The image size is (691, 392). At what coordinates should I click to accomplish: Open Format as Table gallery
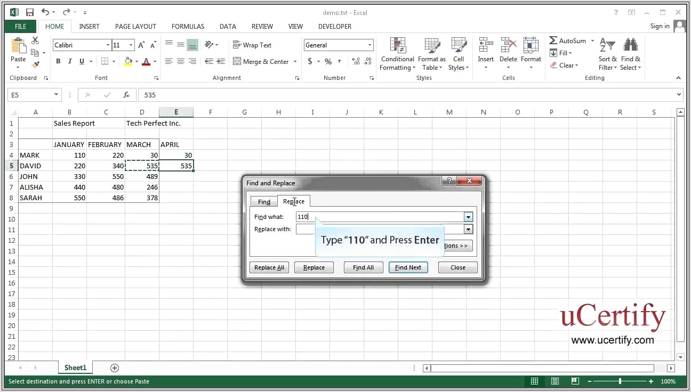click(x=431, y=54)
